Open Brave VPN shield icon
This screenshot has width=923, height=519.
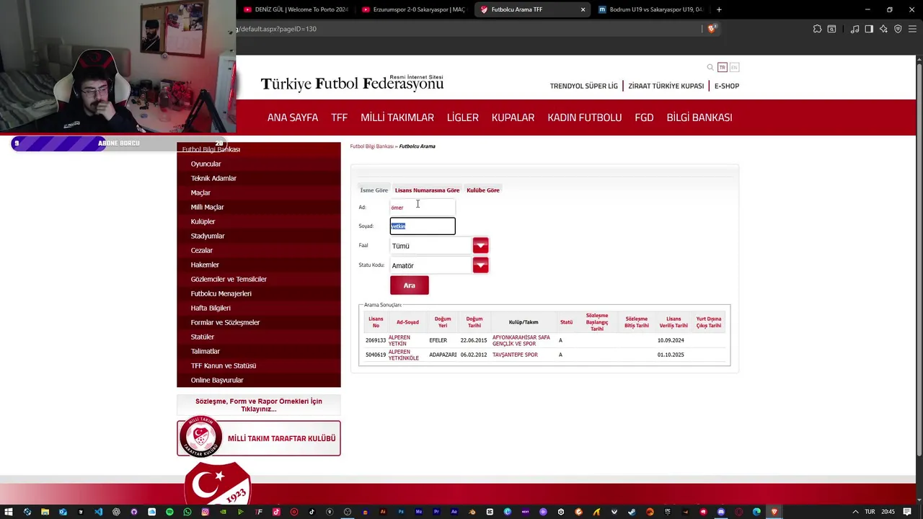tap(898, 29)
